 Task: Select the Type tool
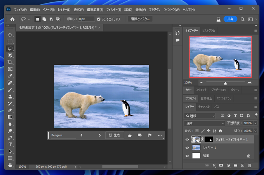tap(10, 144)
